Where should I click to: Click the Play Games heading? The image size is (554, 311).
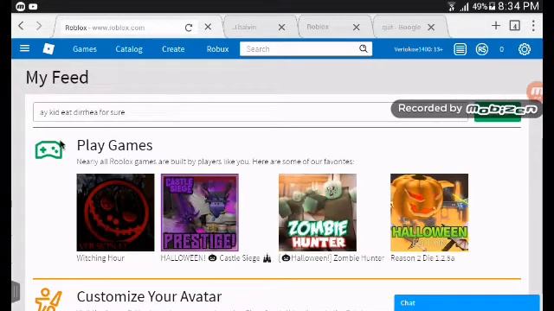[115, 145]
